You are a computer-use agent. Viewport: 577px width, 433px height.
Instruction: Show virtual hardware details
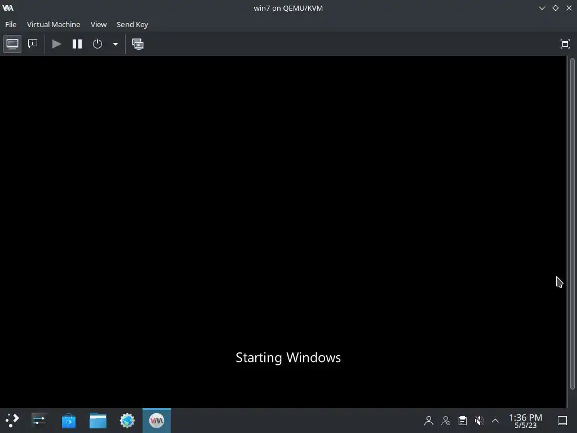(x=33, y=44)
